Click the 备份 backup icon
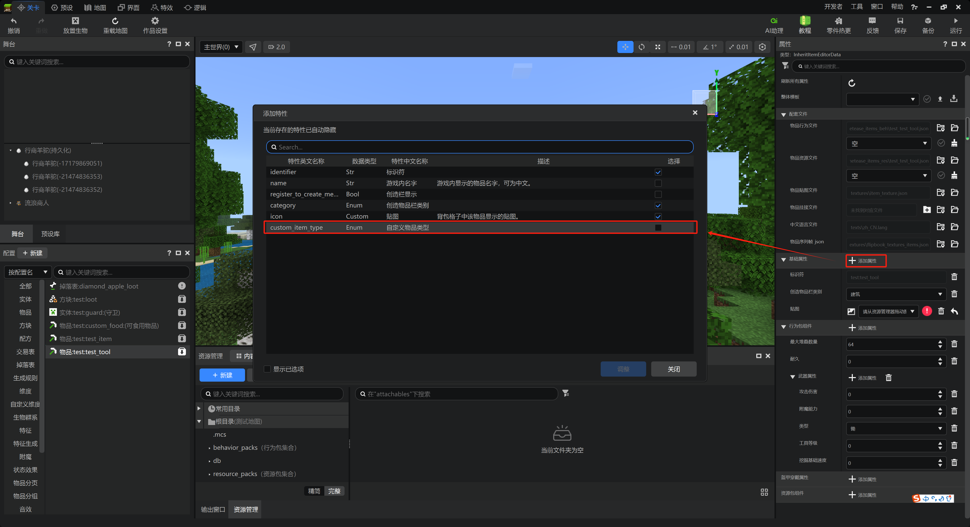Viewport: 970px width, 527px height. pos(928,21)
